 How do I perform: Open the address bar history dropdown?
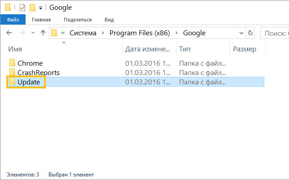pyautogui.click(x=241, y=33)
